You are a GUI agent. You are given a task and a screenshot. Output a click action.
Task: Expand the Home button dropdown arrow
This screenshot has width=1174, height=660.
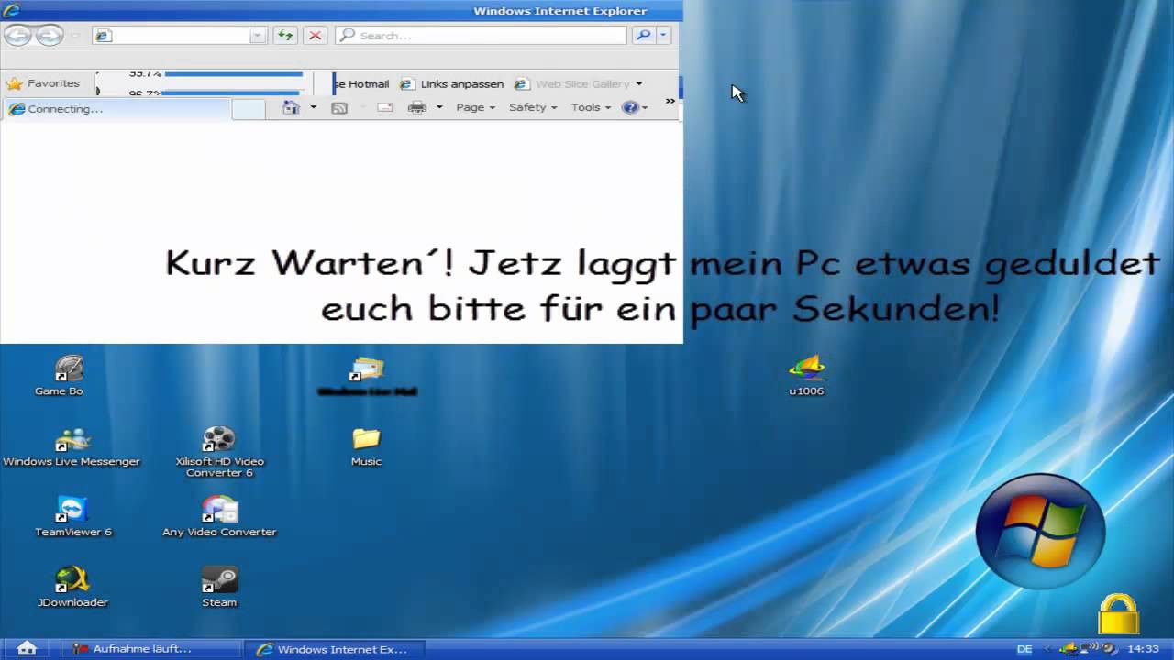click(x=313, y=107)
